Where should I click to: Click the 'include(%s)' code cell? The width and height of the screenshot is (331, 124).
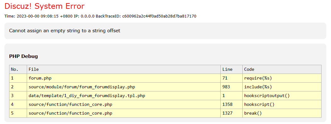[282, 87]
